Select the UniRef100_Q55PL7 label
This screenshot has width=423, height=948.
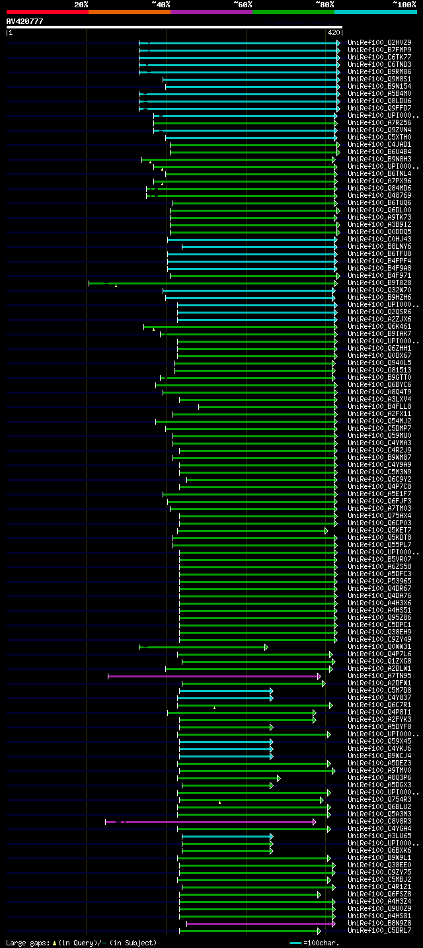pyautogui.click(x=379, y=545)
